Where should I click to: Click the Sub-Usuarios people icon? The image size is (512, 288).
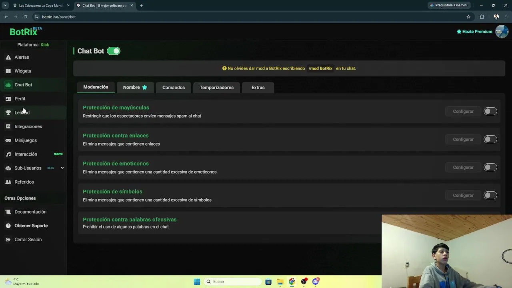click(8, 168)
